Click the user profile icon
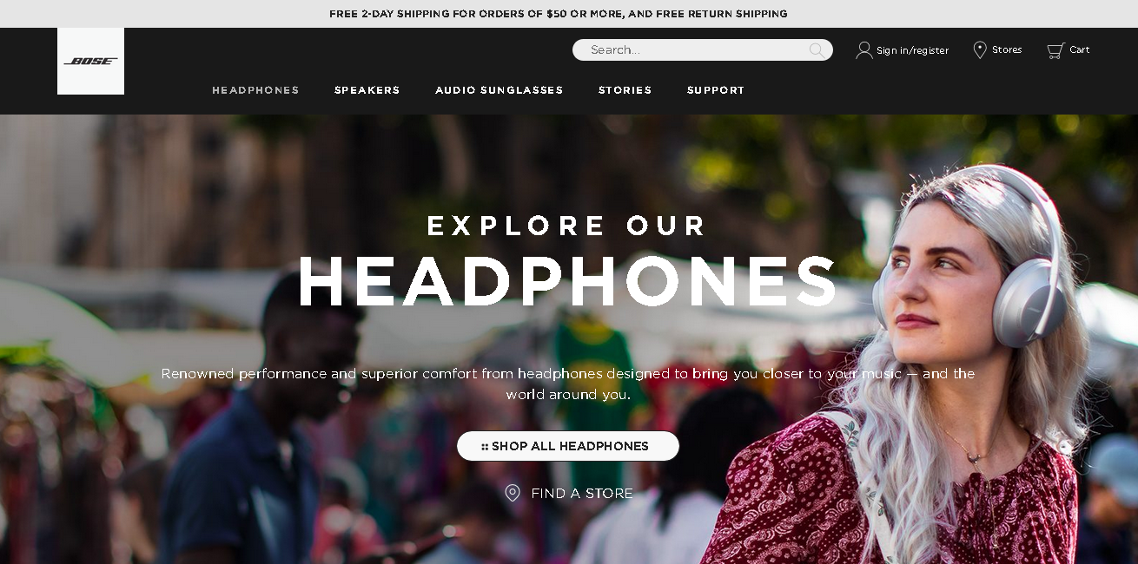Screen dimensions: 1138x564 (x=863, y=50)
